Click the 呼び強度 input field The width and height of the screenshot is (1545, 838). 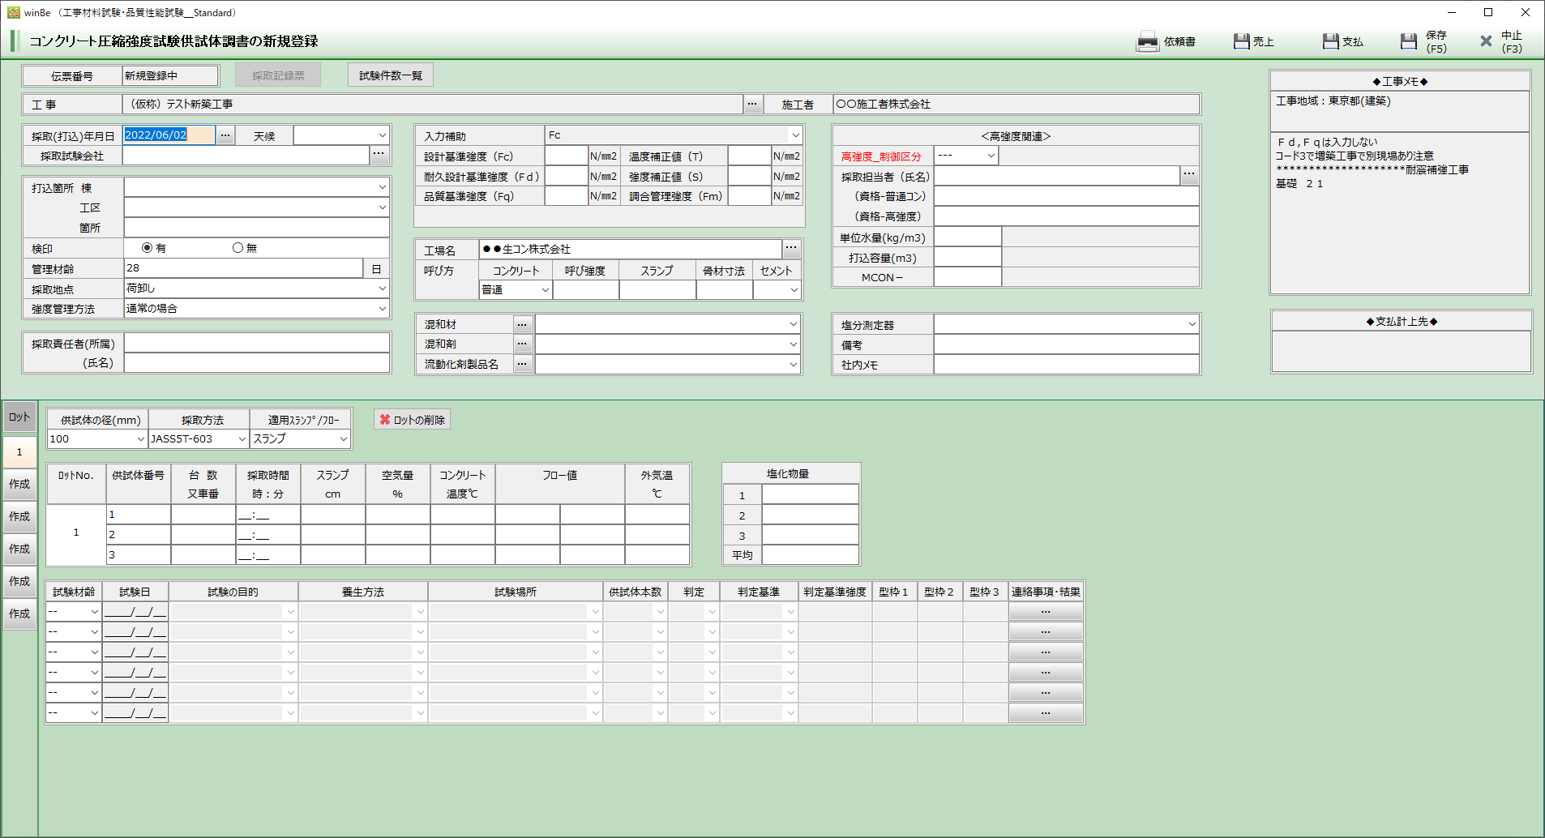click(x=586, y=290)
